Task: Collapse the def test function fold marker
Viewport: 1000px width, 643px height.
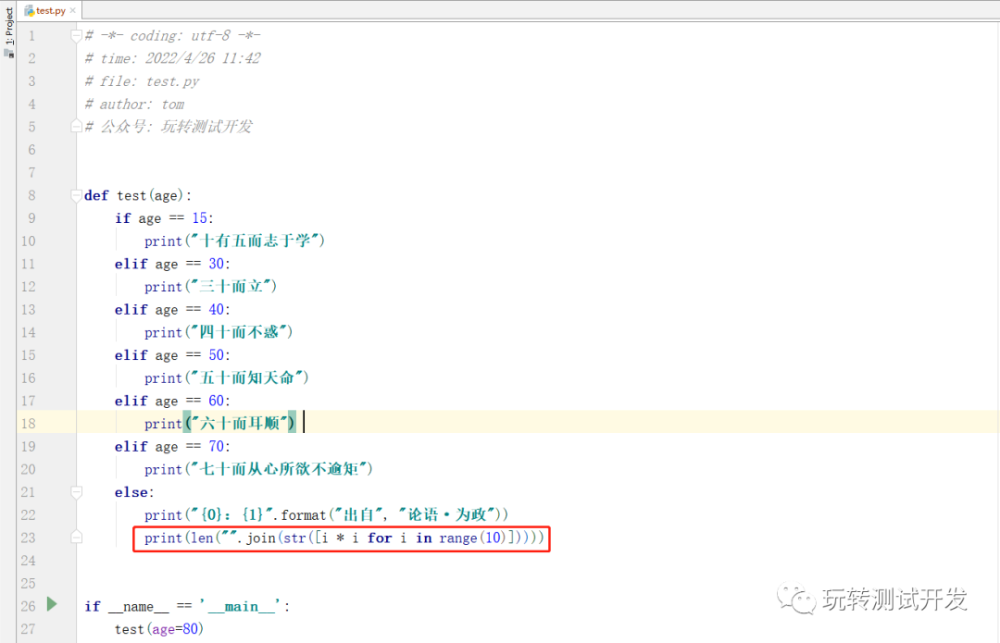Action: [78, 196]
